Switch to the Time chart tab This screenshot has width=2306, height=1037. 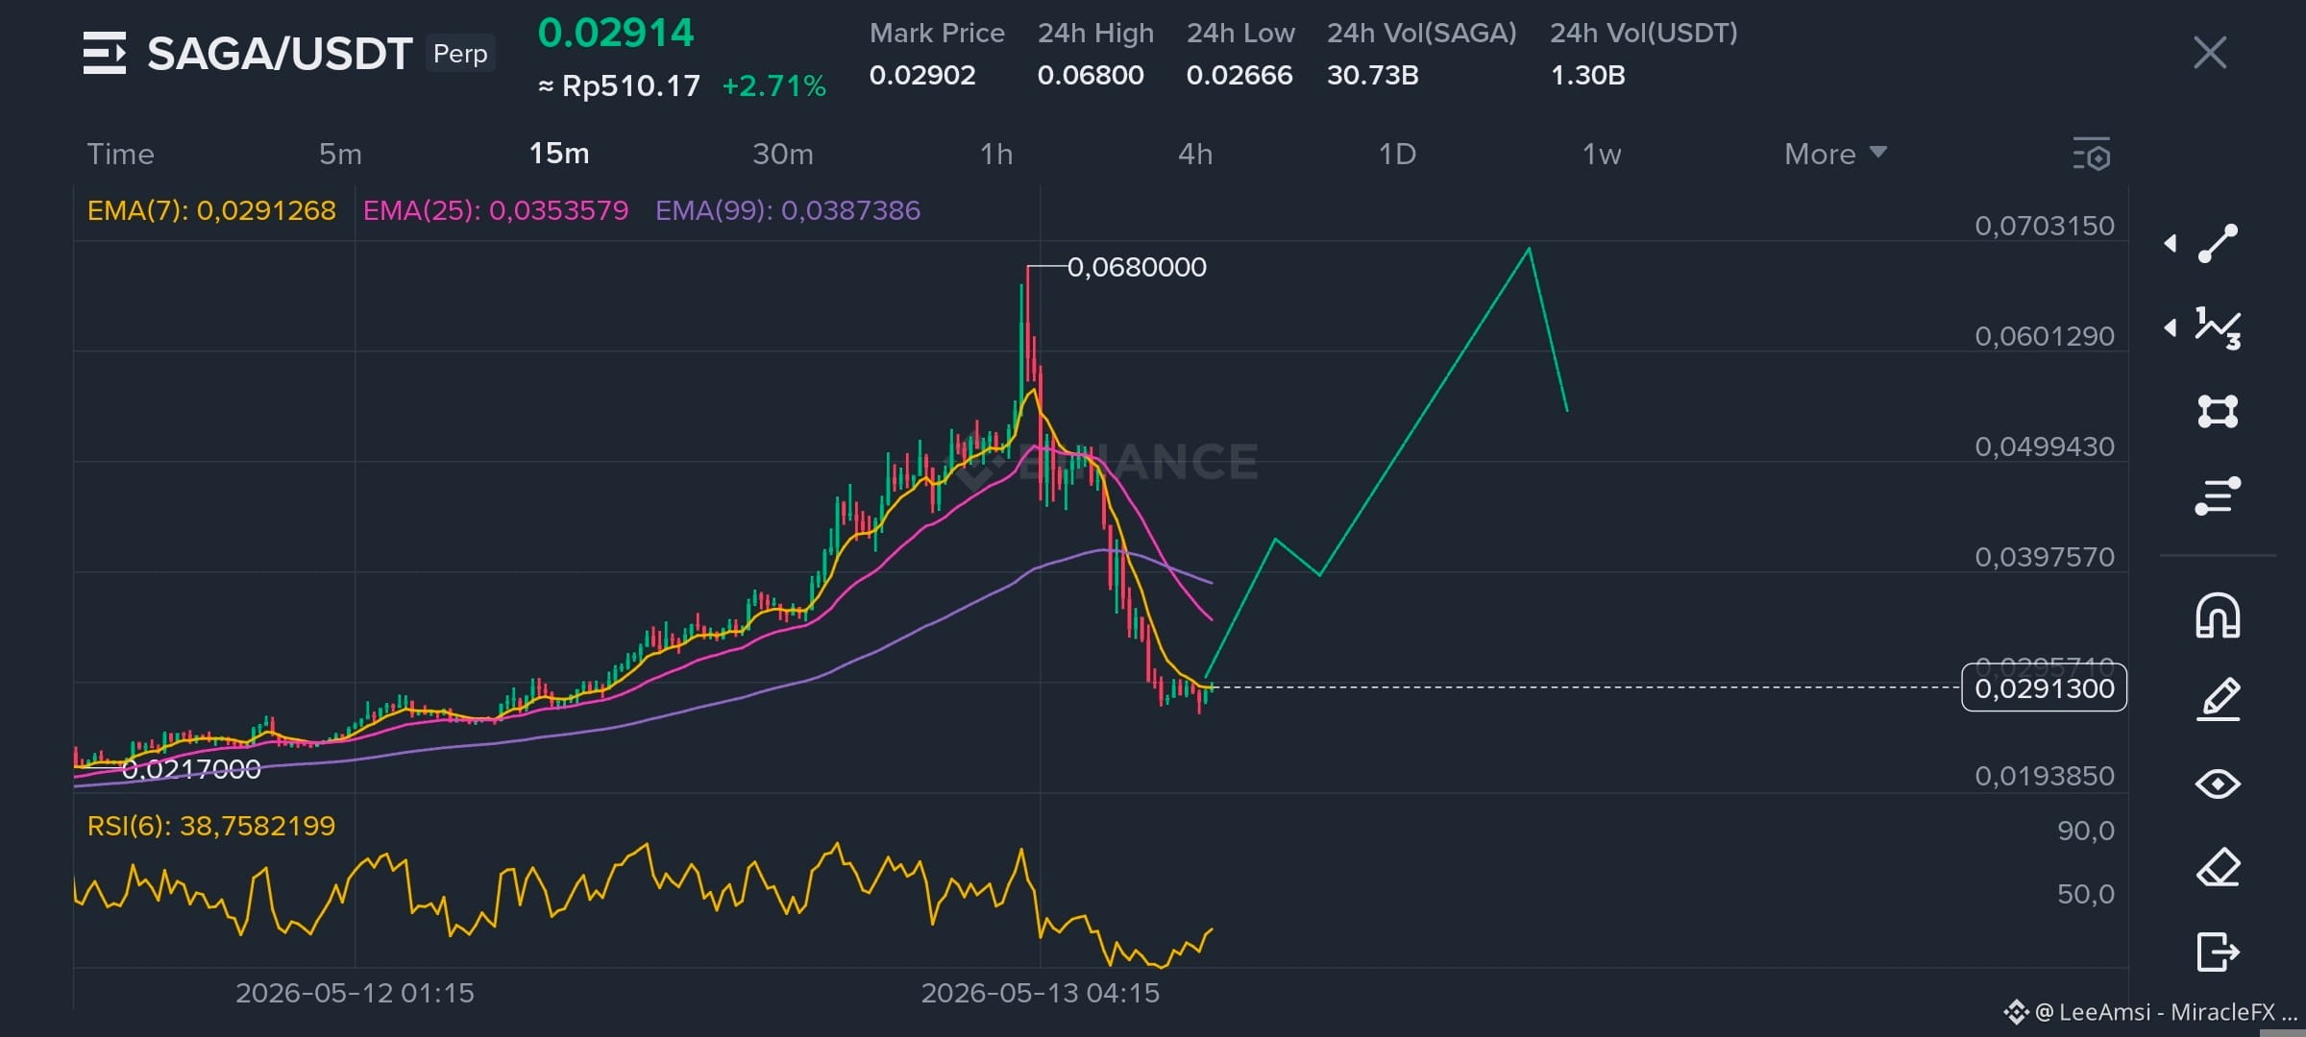pyautogui.click(x=121, y=154)
